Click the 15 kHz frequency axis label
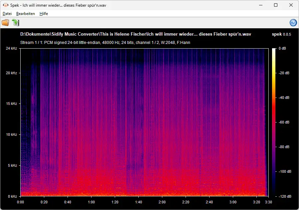Image resolution: width=299 pixels, height=210 pixels. click(x=11, y=104)
